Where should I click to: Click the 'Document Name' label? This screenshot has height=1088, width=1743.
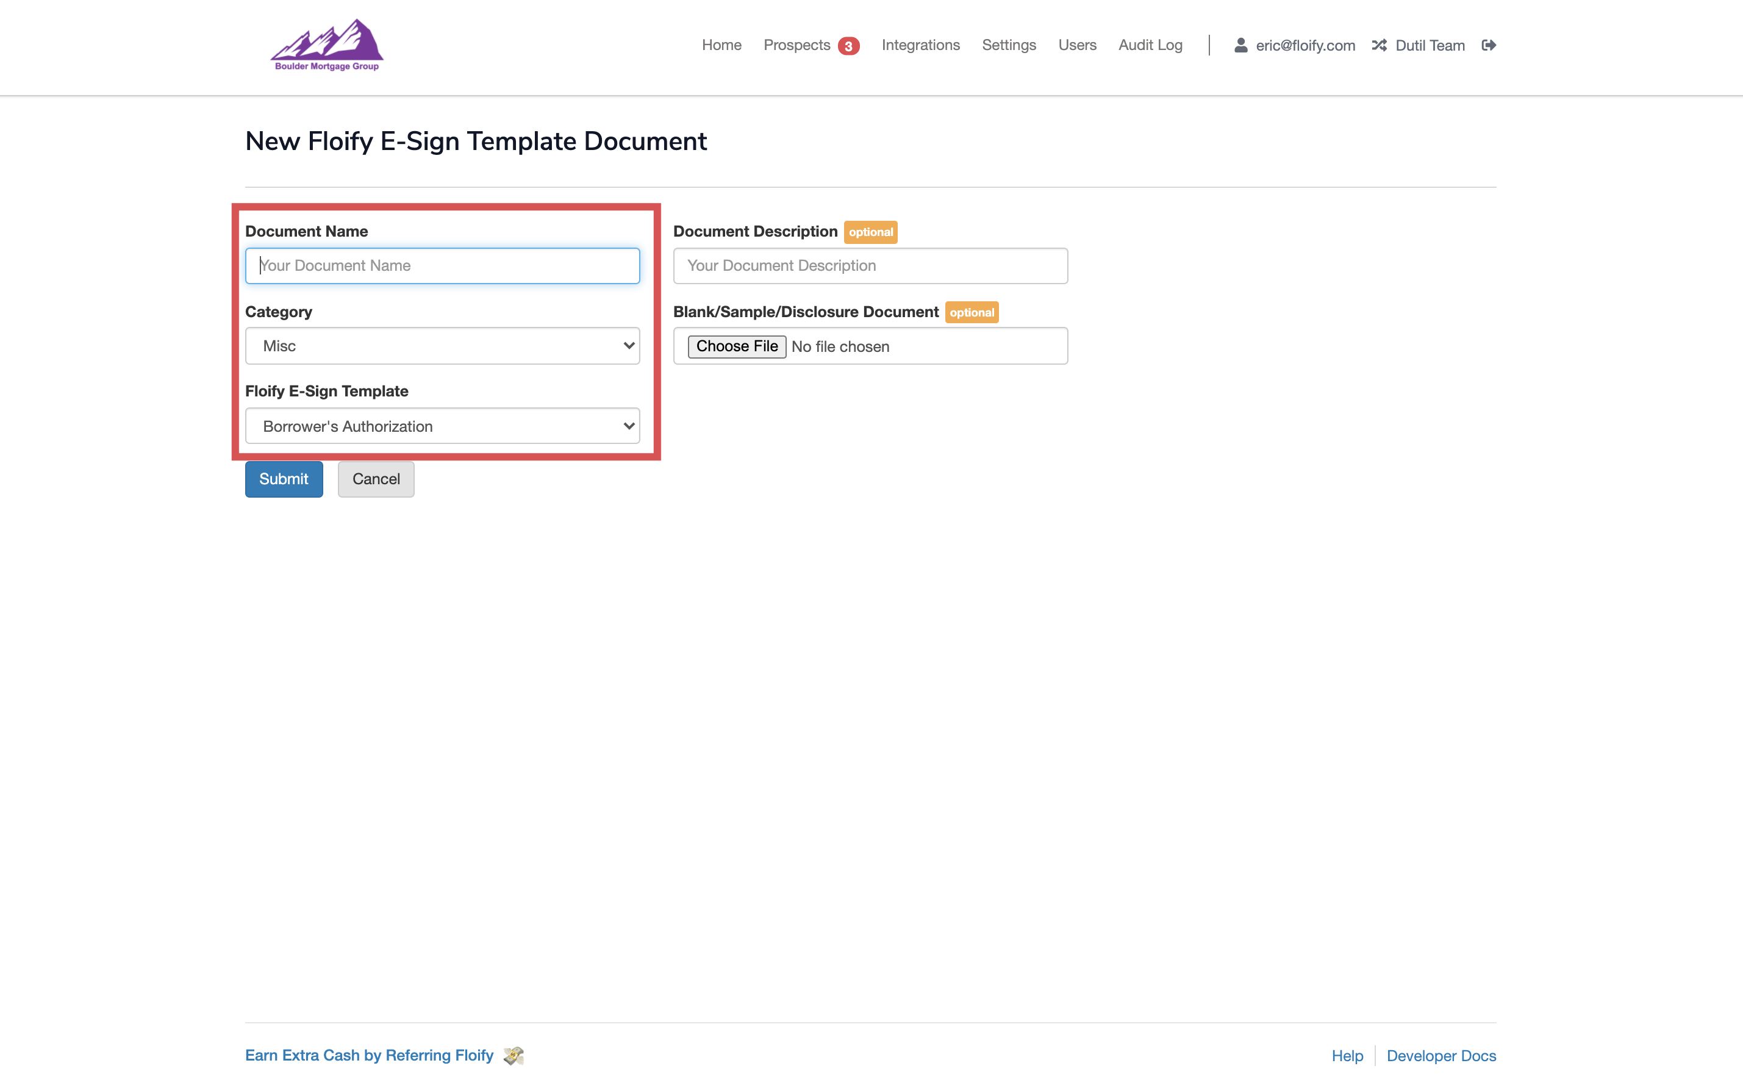coord(306,231)
